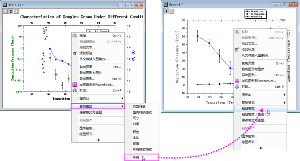Open 图例(L) submenu in left menu

tap(98, 98)
